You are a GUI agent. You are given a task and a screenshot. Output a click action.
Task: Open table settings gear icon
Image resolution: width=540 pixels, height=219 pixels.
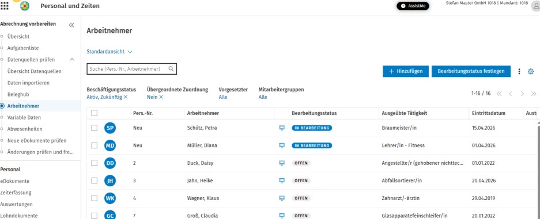tap(531, 71)
